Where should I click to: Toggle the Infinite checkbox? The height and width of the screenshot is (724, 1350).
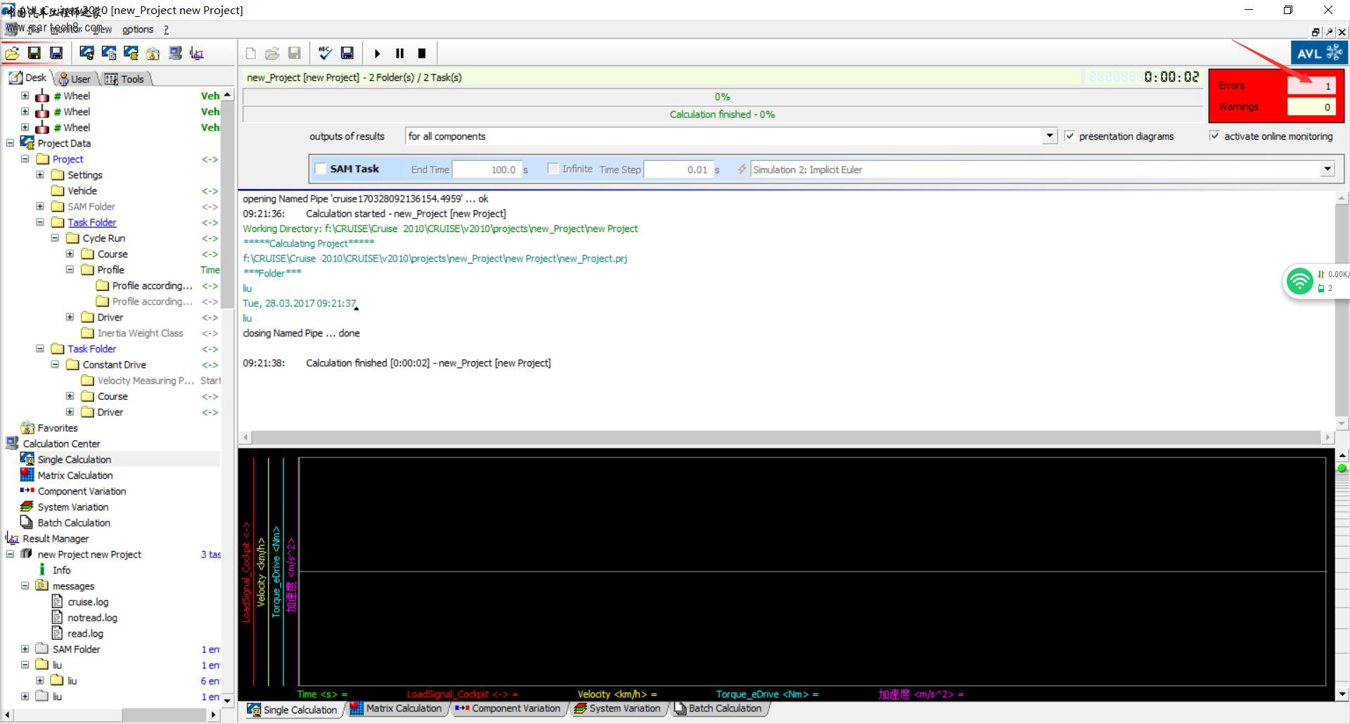click(553, 169)
